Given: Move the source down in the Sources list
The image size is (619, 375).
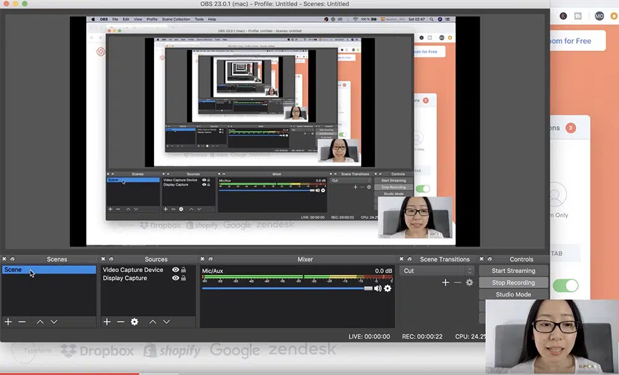Looking at the screenshot, I should (167, 322).
